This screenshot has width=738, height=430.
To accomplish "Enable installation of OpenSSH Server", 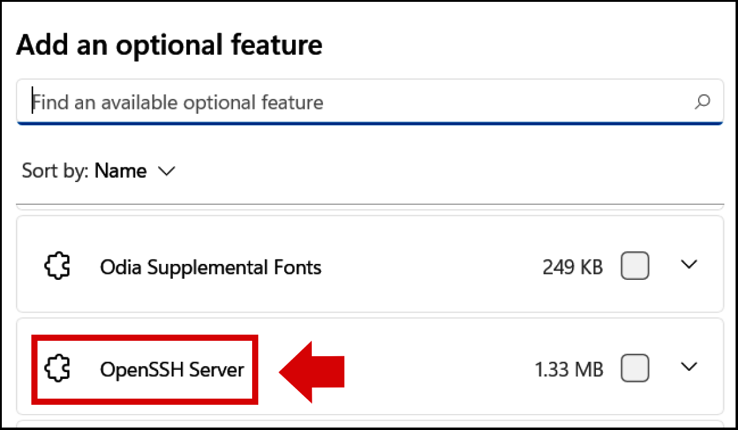I will pyautogui.click(x=635, y=368).
